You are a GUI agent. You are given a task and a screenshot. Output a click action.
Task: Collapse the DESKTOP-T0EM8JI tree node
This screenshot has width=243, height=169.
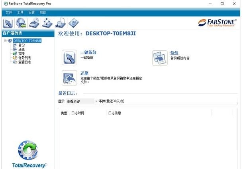5,41
